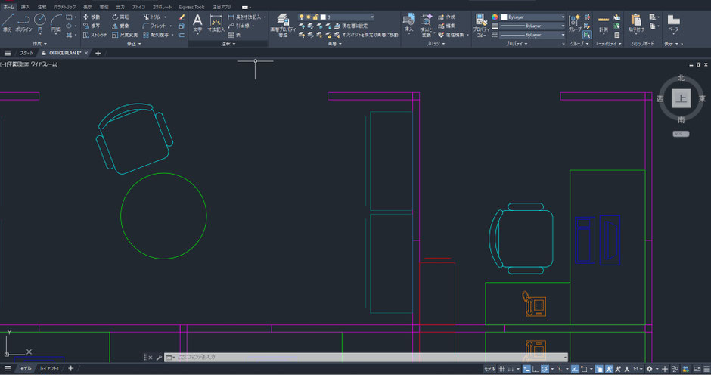The height and width of the screenshot is (375, 711).
Task: Toggle object snap square icon in status bar
Action: 584,369
